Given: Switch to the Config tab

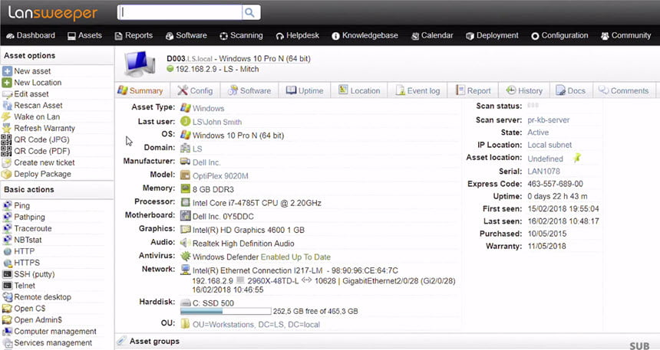Looking at the screenshot, I should click(x=195, y=90).
